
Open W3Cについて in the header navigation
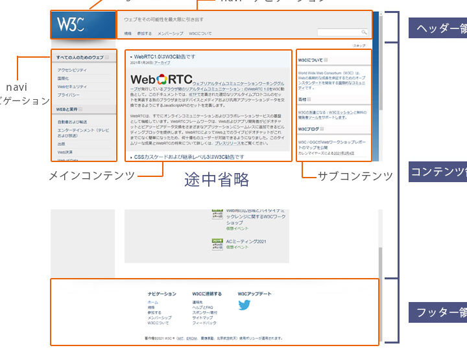pyautogui.click(x=200, y=32)
